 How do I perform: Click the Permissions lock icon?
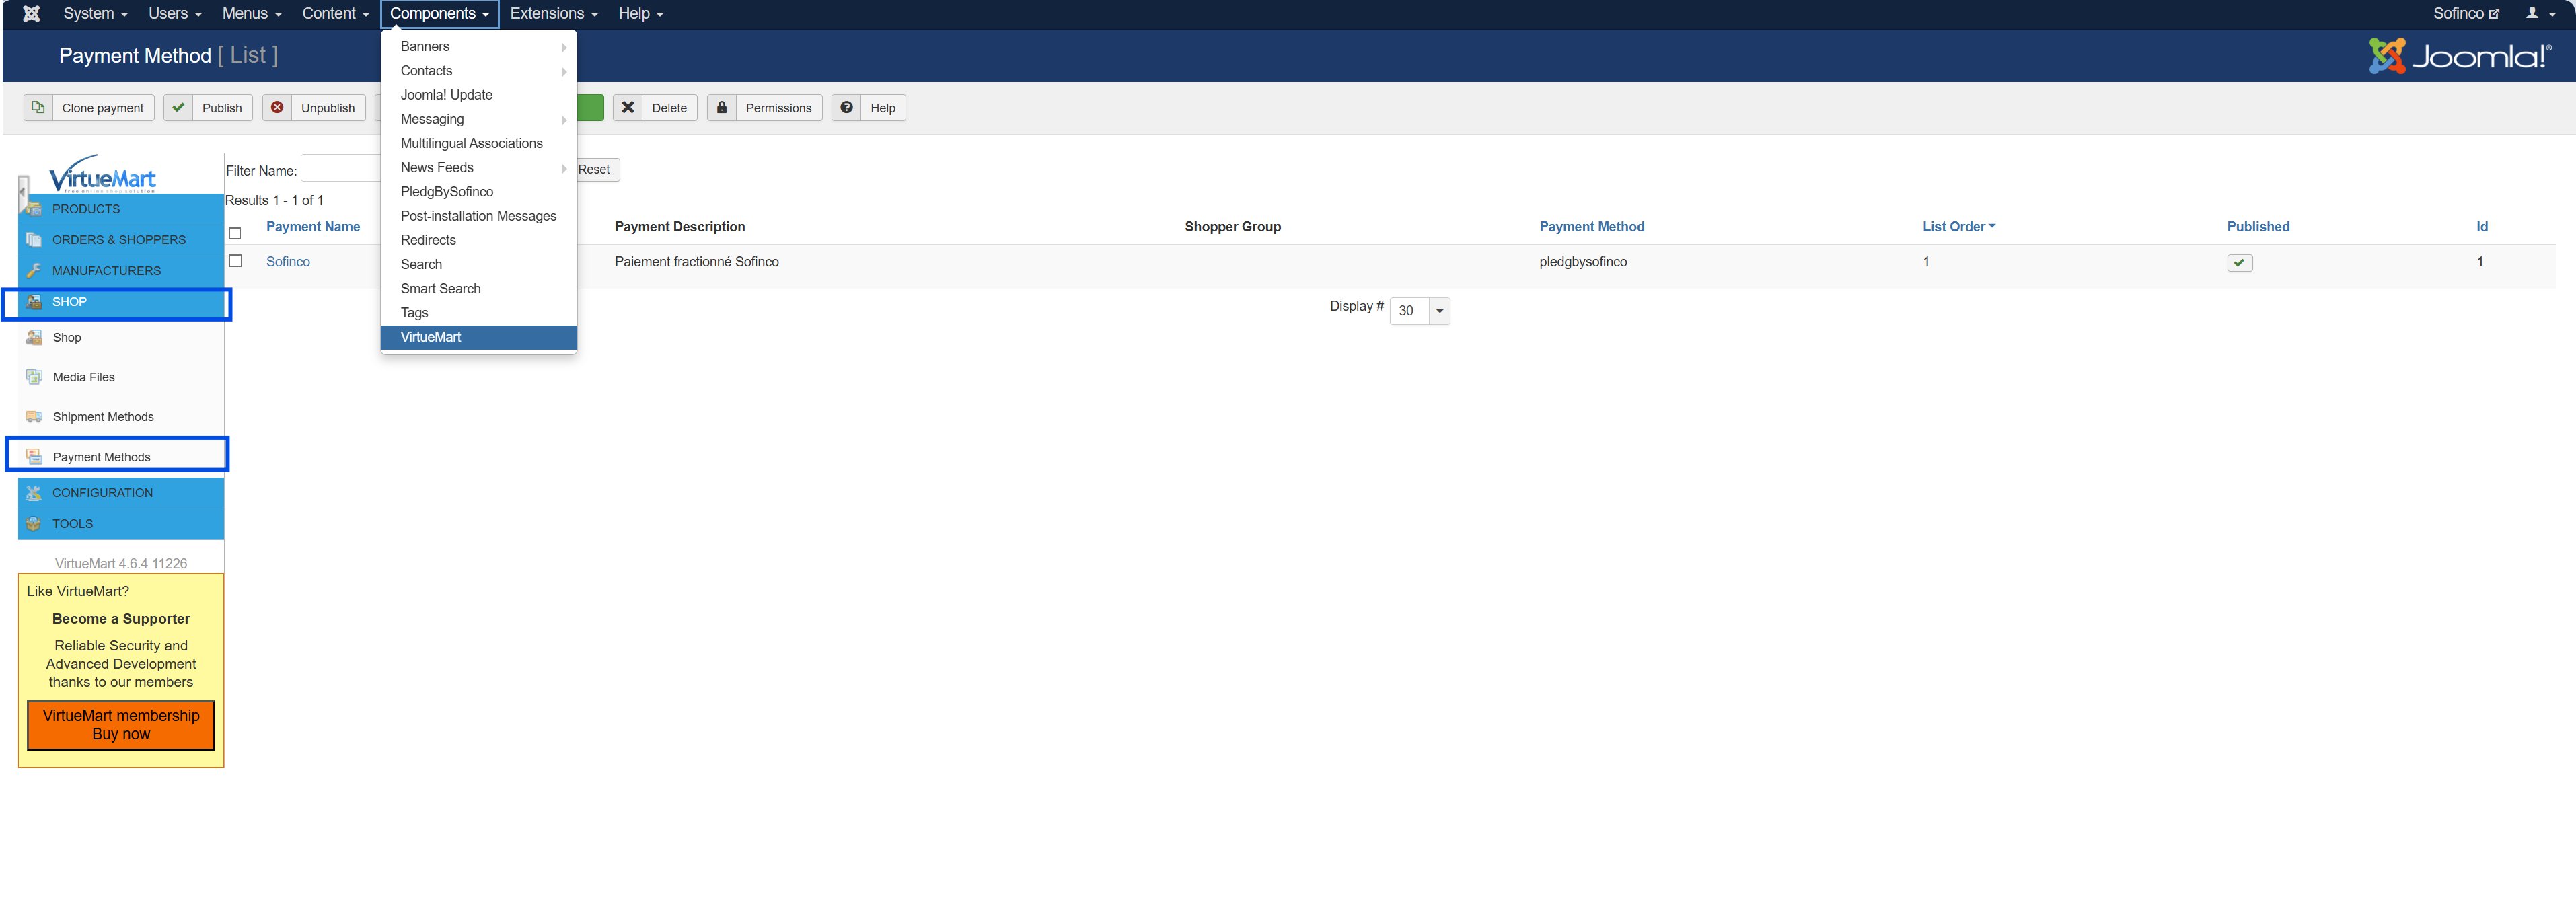[721, 107]
